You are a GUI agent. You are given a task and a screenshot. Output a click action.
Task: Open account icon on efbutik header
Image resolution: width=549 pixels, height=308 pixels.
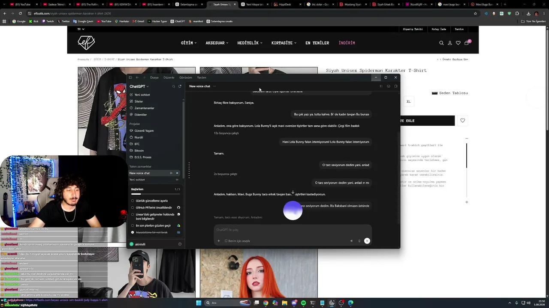click(450, 43)
